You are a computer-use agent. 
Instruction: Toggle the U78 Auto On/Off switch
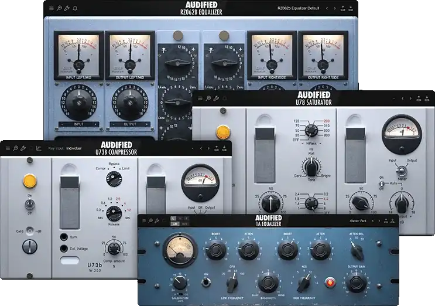point(382,184)
